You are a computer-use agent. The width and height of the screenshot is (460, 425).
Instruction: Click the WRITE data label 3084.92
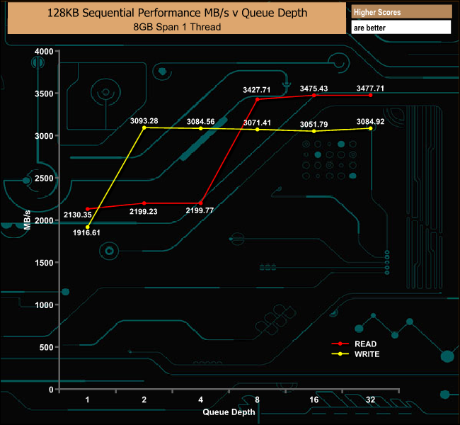pos(370,122)
